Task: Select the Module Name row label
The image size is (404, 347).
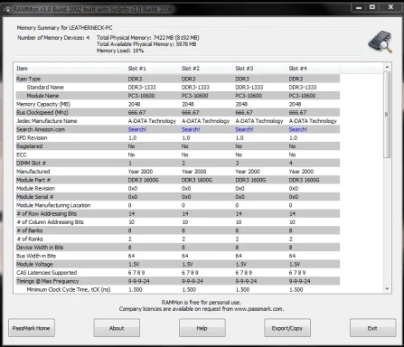Action: pyautogui.click(x=42, y=96)
